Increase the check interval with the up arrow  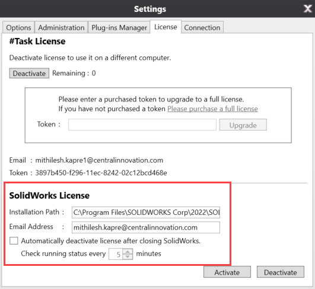[x=128, y=251]
